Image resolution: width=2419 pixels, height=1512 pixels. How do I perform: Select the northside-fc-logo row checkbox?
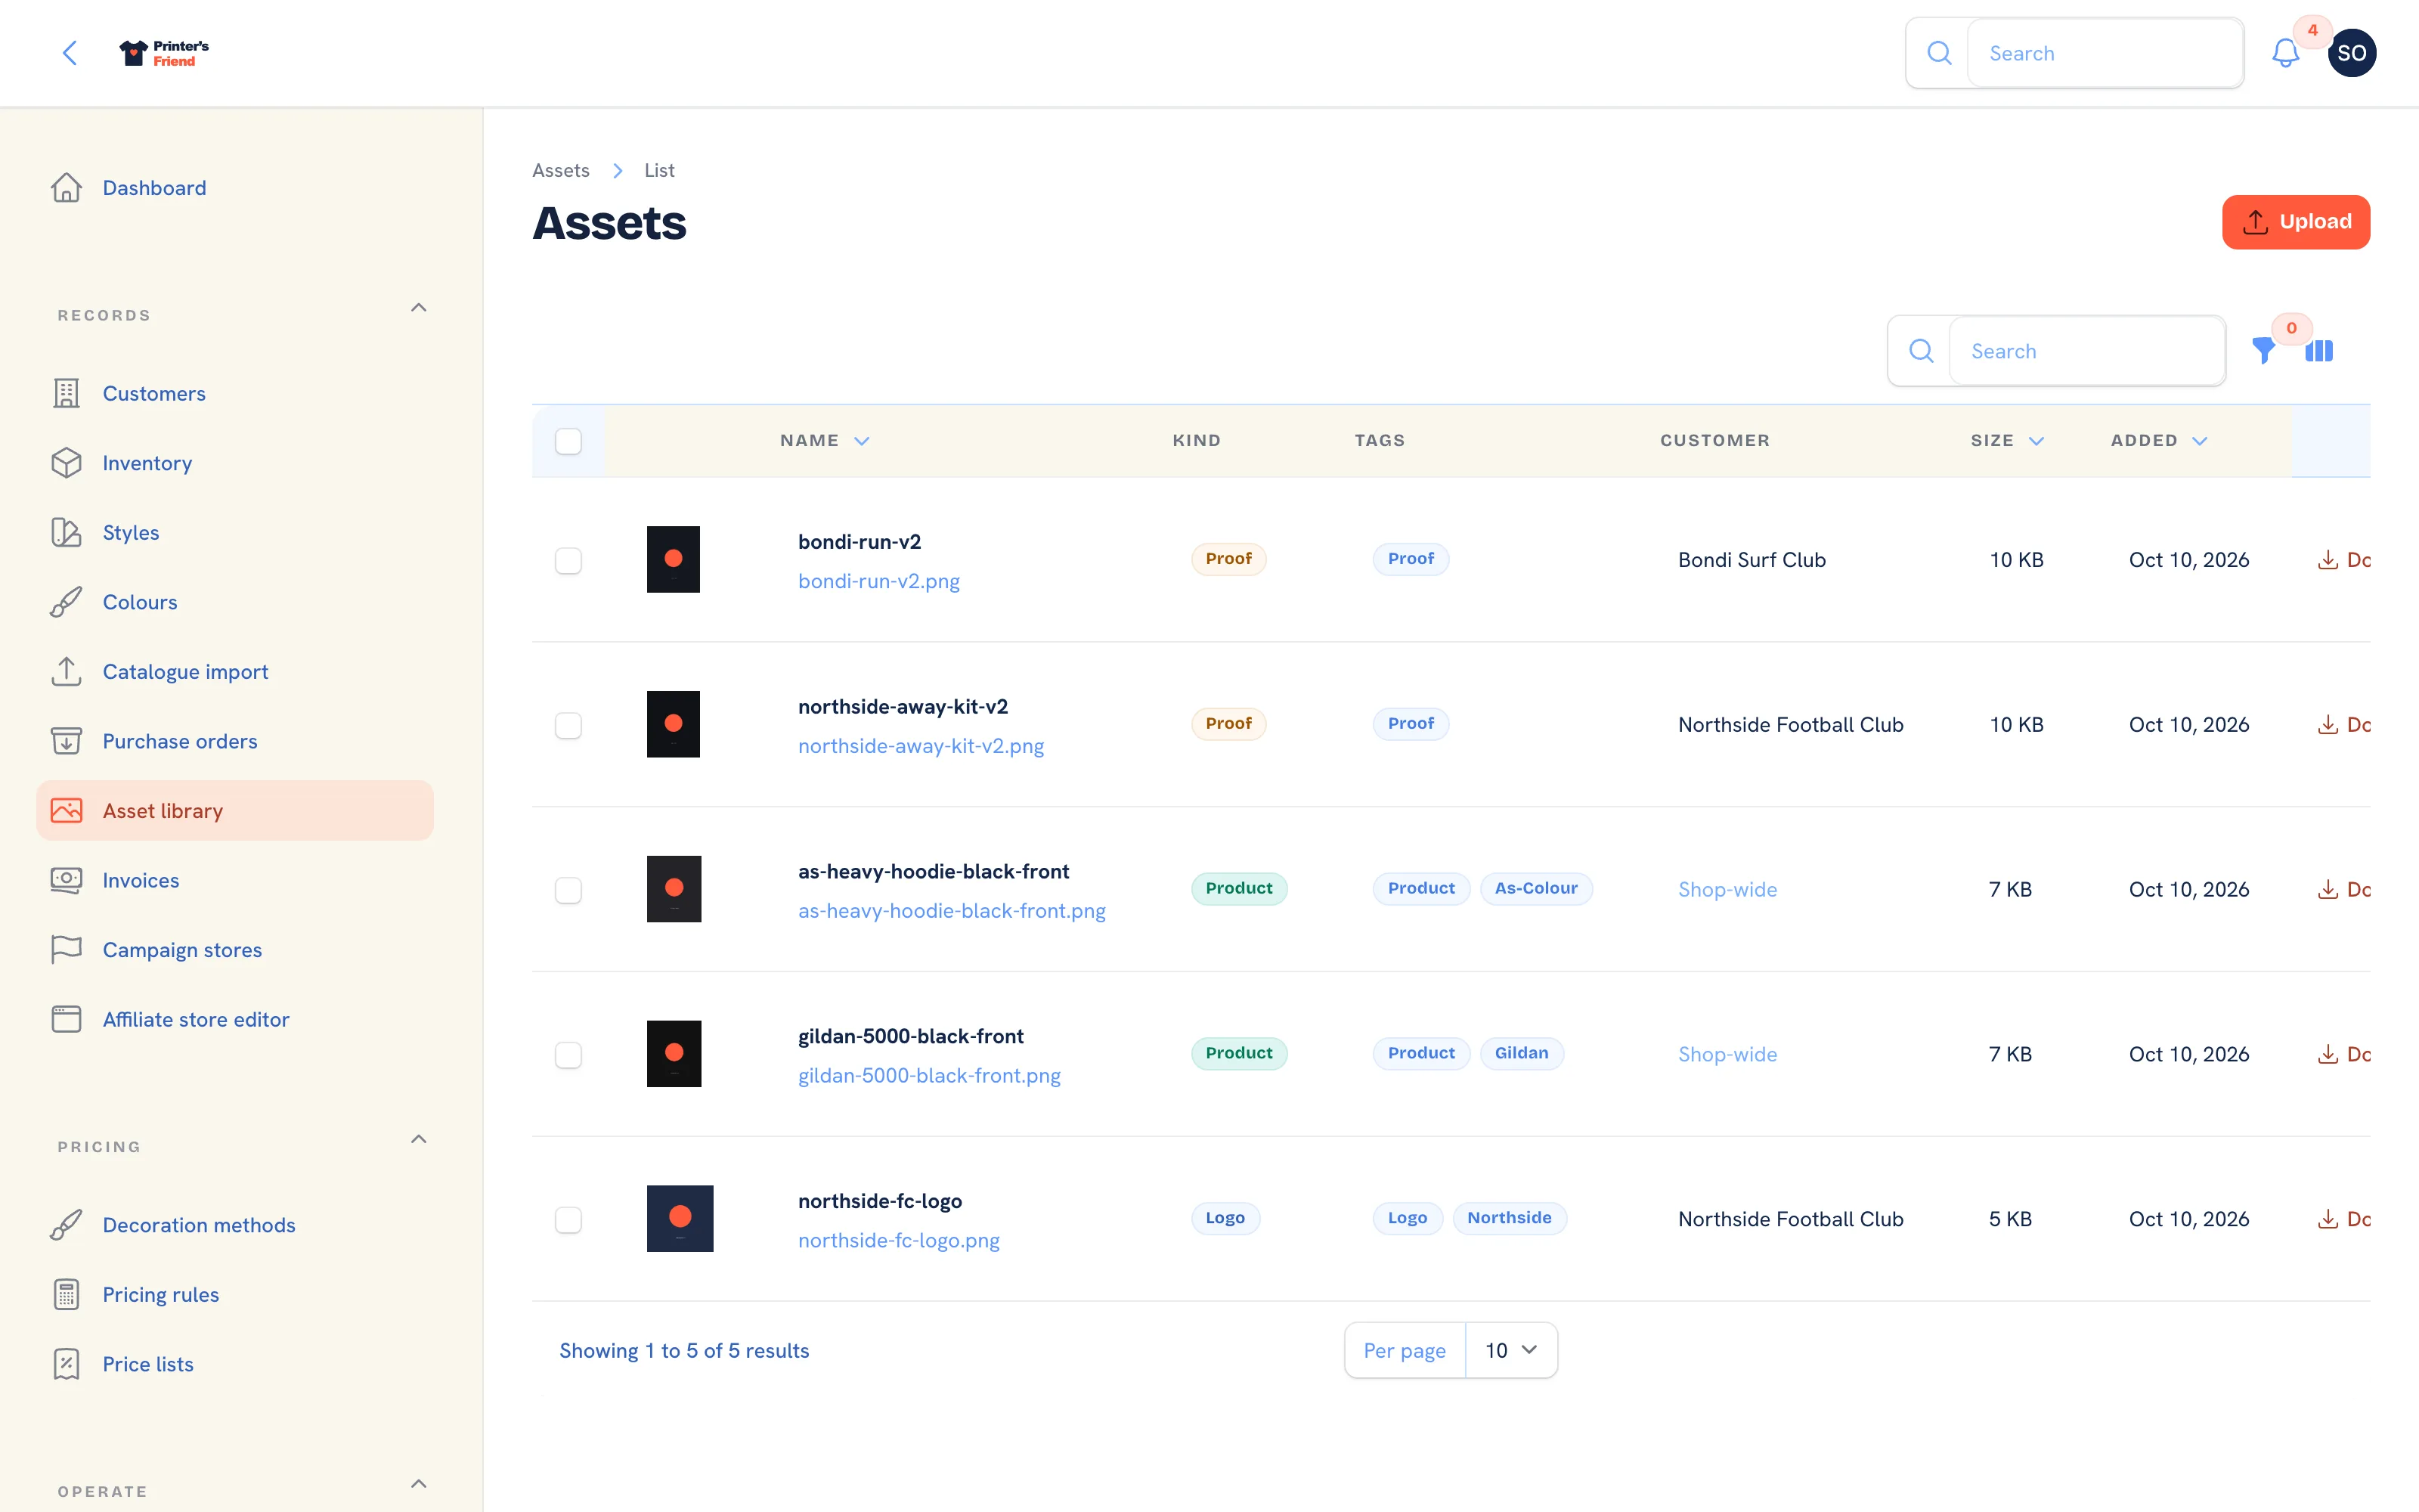[x=568, y=1219]
